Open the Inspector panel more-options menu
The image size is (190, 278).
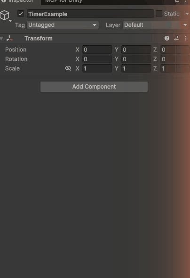pos(185,1)
